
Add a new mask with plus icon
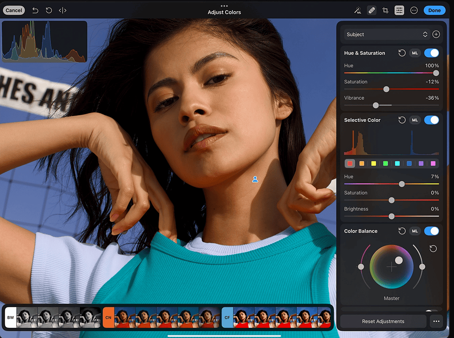(x=436, y=35)
